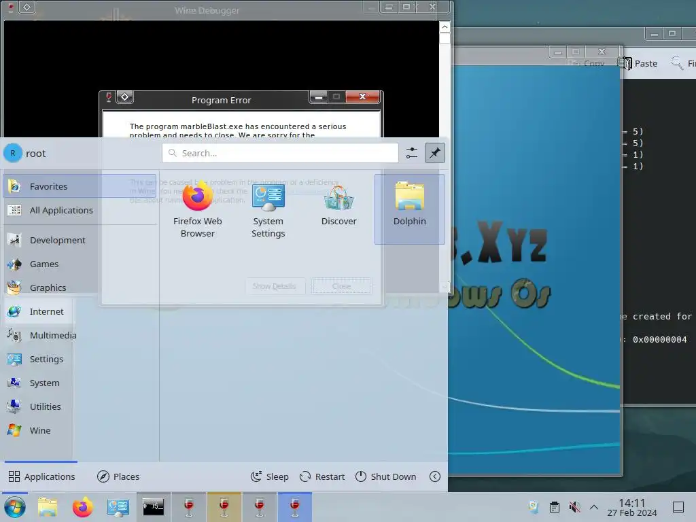Click the Shut Down button

pyautogui.click(x=386, y=476)
